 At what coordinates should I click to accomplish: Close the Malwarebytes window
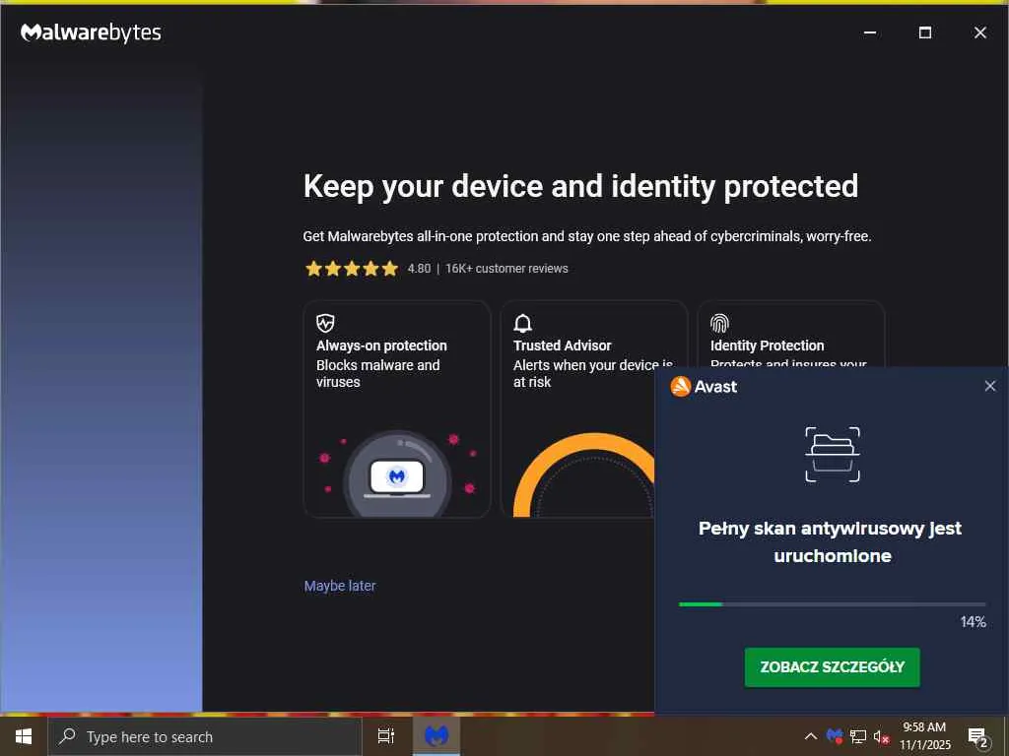coord(980,32)
